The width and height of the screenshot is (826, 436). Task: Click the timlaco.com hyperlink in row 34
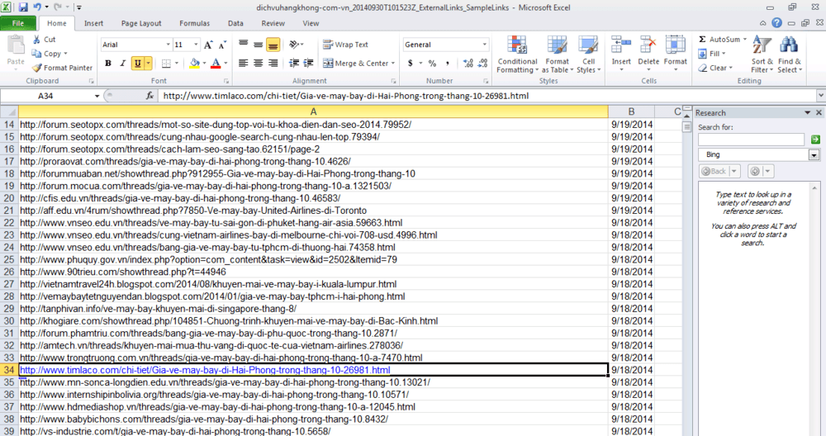[205, 370]
